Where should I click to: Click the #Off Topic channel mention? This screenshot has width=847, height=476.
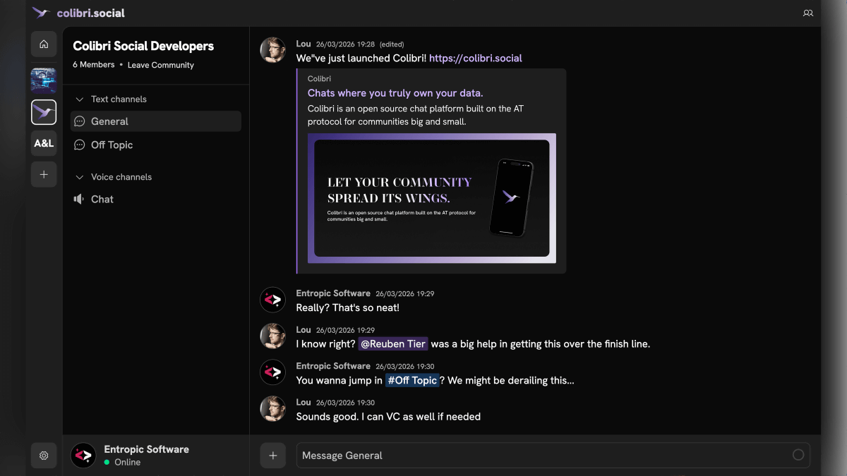click(x=412, y=381)
